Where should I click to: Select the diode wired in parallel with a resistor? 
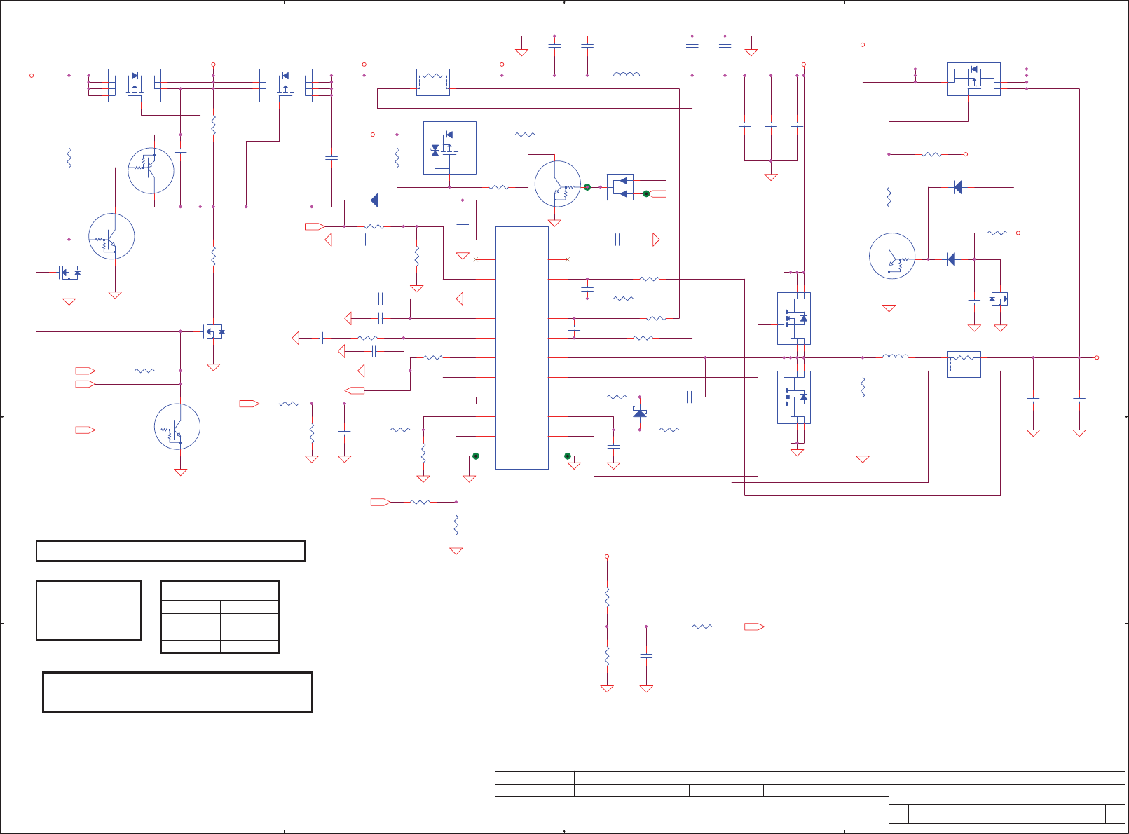pos(374,200)
